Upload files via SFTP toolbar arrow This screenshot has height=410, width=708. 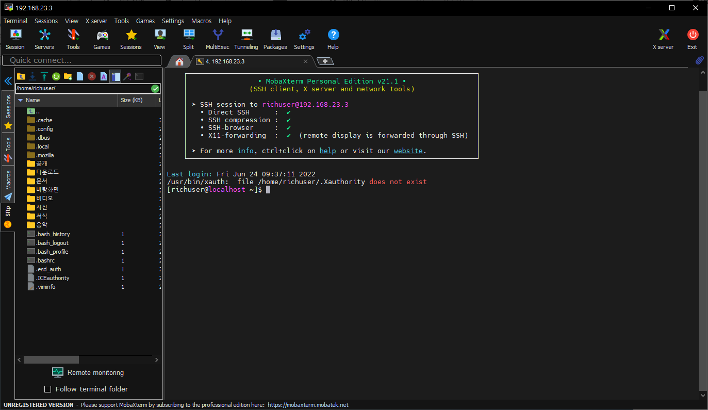pyautogui.click(x=44, y=76)
